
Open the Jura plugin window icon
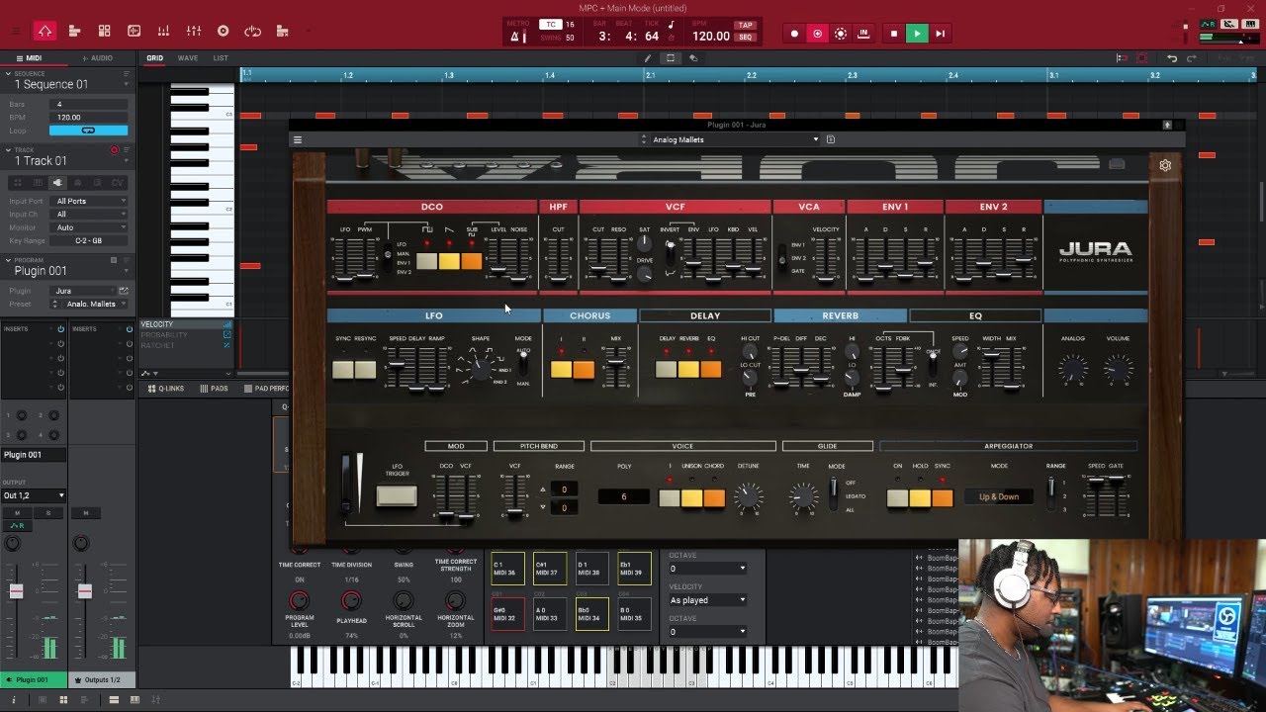pyautogui.click(x=124, y=291)
